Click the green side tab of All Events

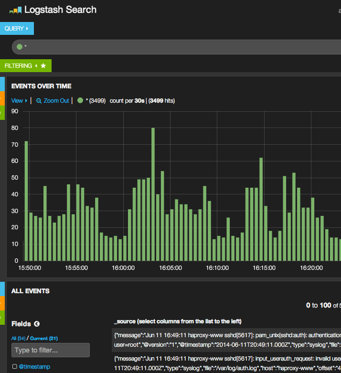(x=2, y=318)
